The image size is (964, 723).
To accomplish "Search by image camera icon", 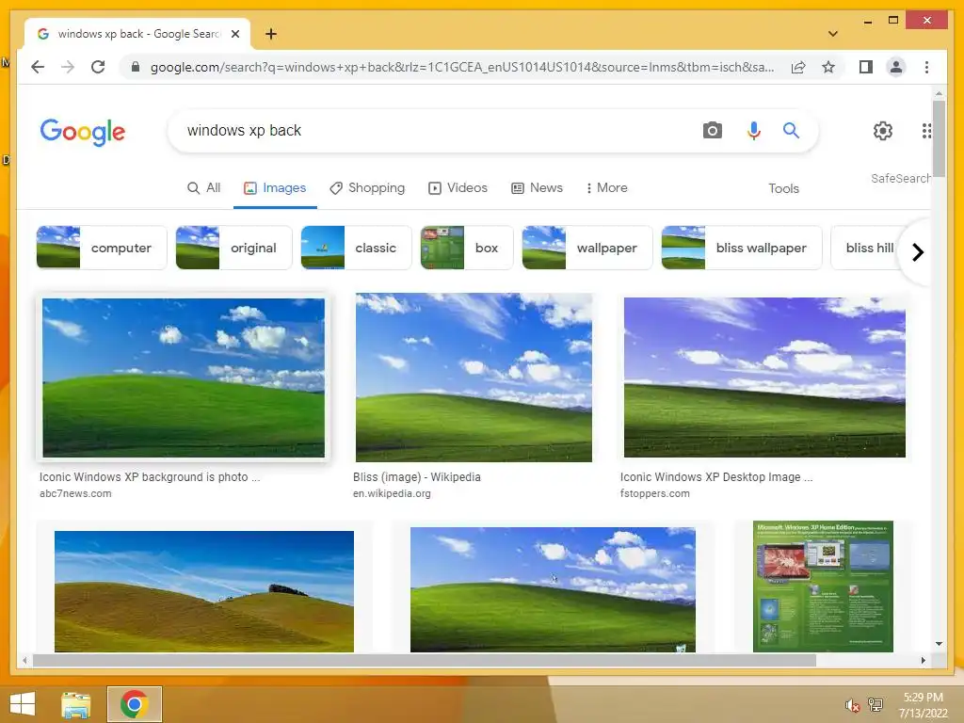I will (x=712, y=130).
